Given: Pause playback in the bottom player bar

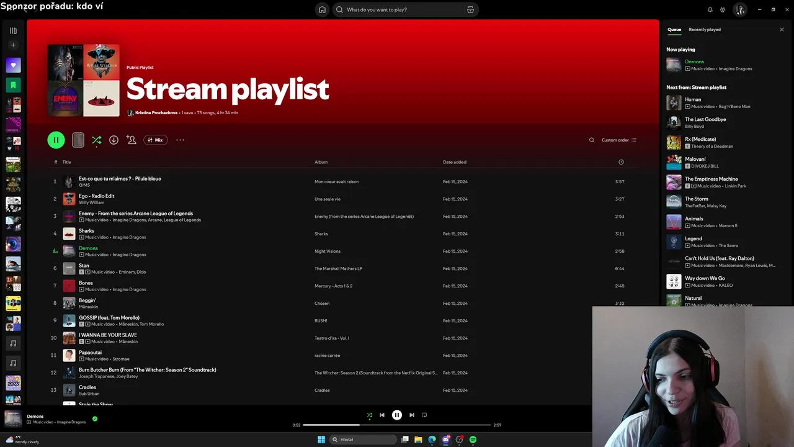Looking at the screenshot, I should pyautogui.click(x=397, y=415).
